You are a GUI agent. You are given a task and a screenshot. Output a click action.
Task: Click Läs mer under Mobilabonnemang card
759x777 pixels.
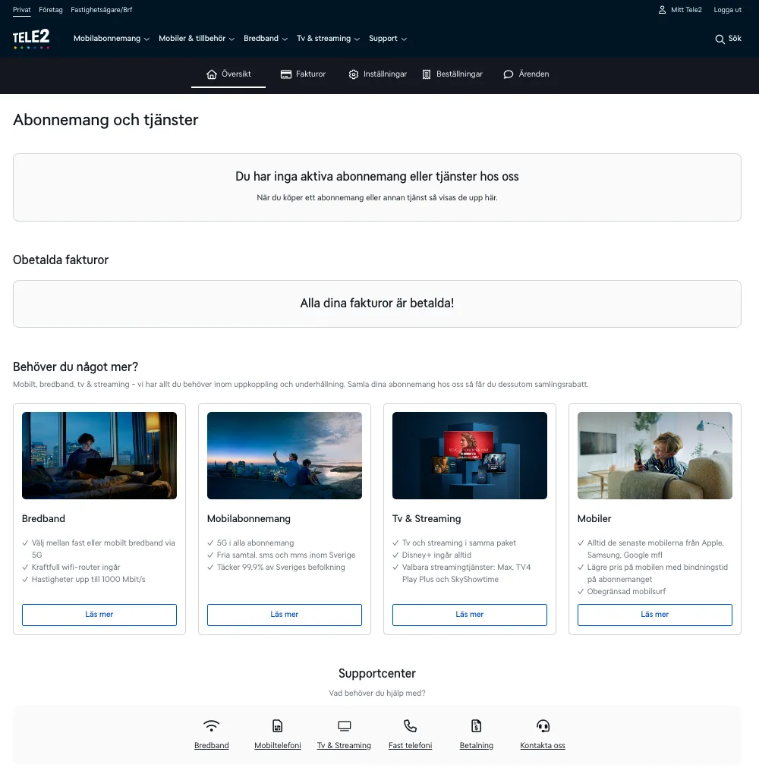coord(285,615)
